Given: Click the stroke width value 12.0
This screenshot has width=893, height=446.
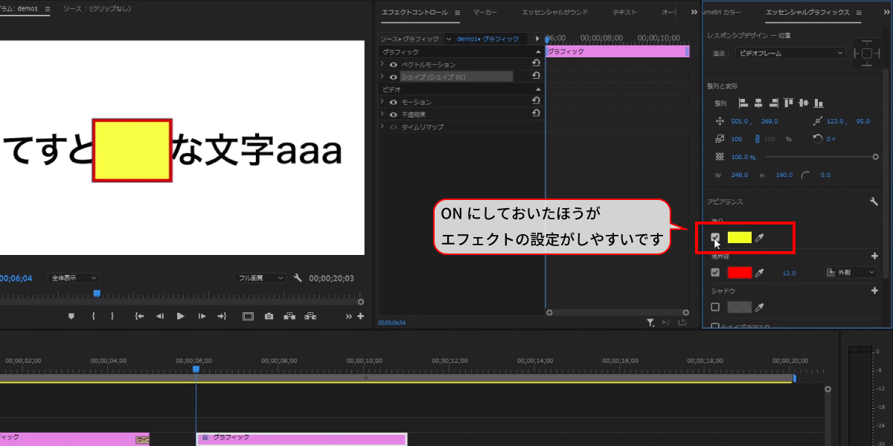Looking at the screenshot, I should 789,273.
